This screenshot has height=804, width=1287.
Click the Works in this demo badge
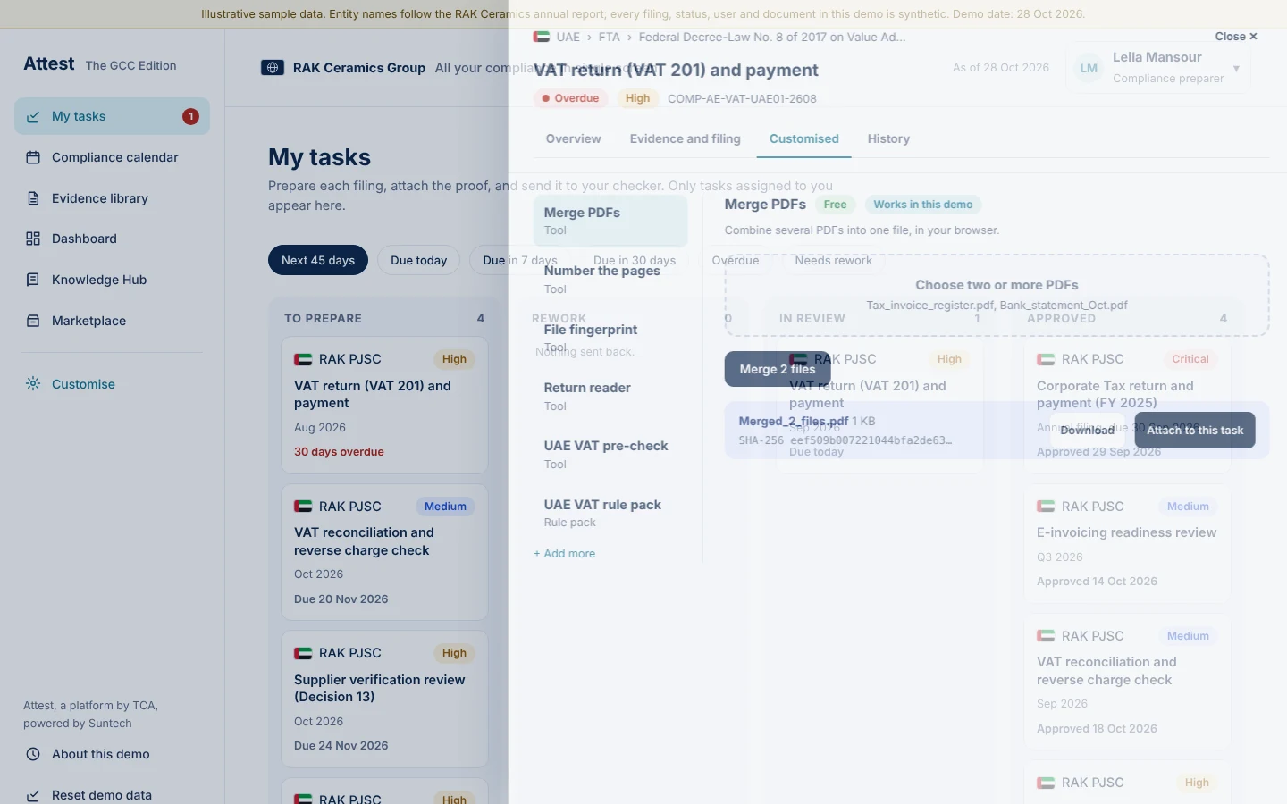(x=922, y=205)
